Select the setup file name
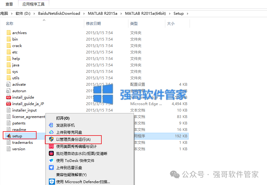This screenshot has width=267, height=185. [17, 136]
